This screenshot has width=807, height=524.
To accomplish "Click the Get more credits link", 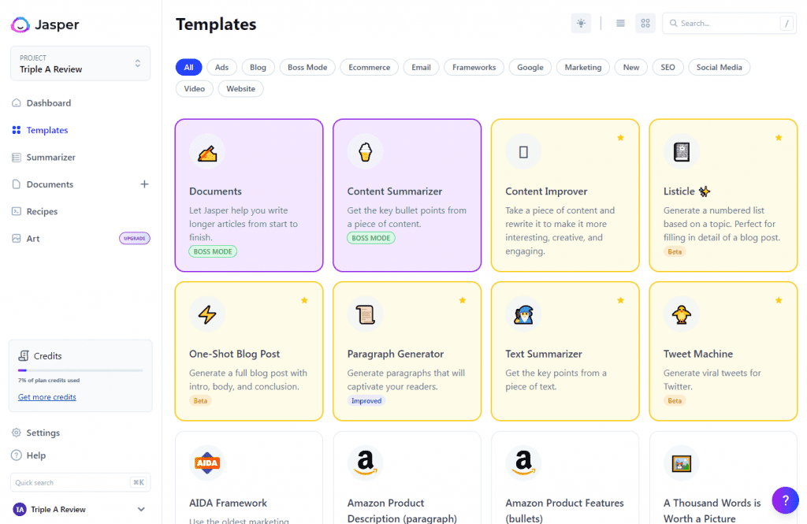I will (46, 397).
